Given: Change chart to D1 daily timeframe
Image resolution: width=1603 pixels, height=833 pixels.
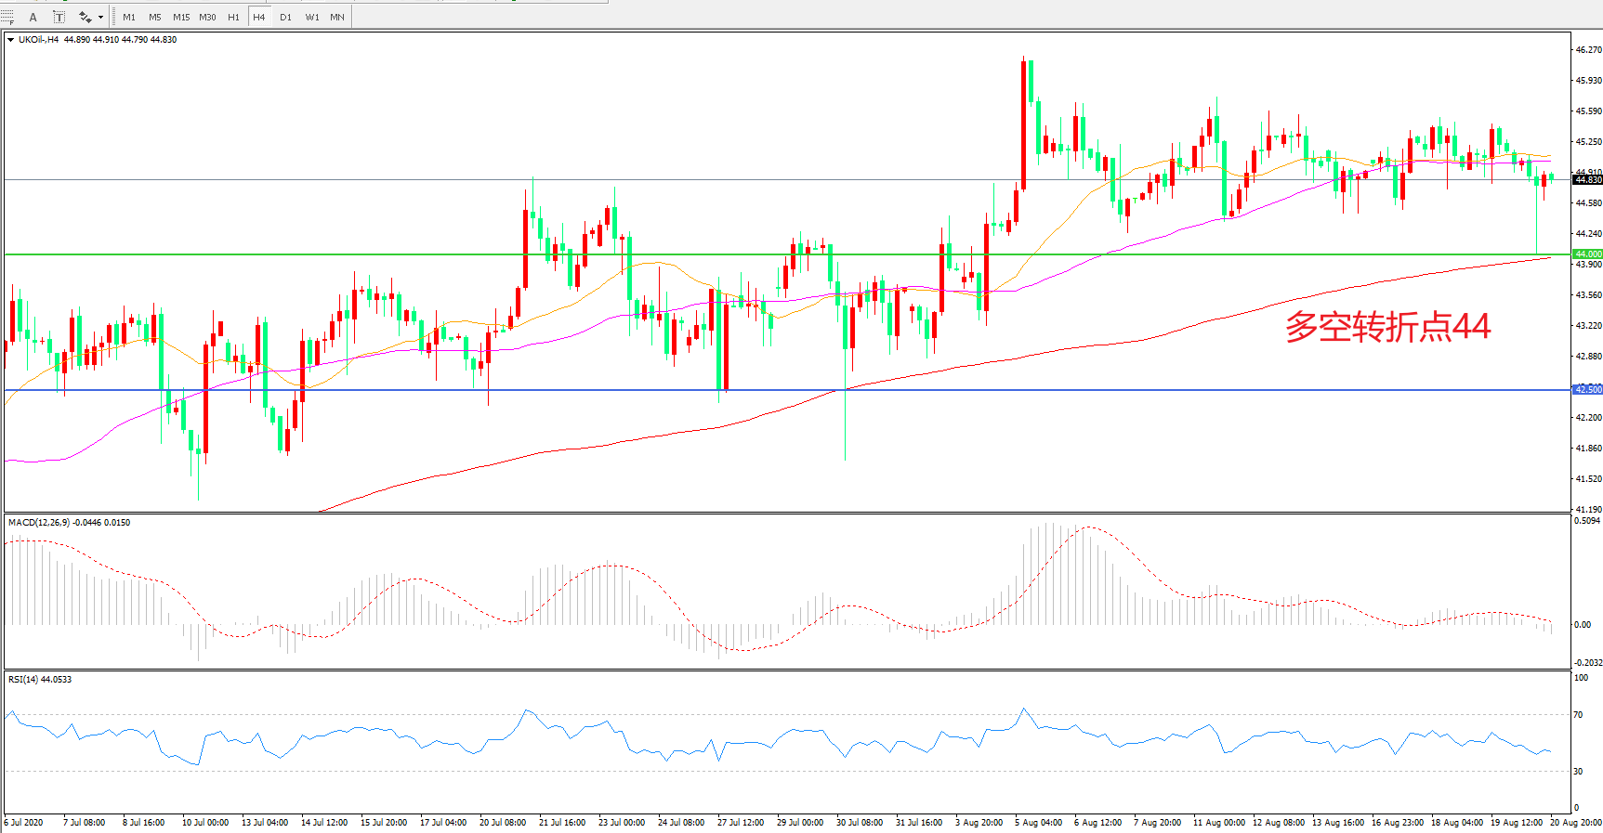Looking at the screenshot, I should click(x=285, y=17).
